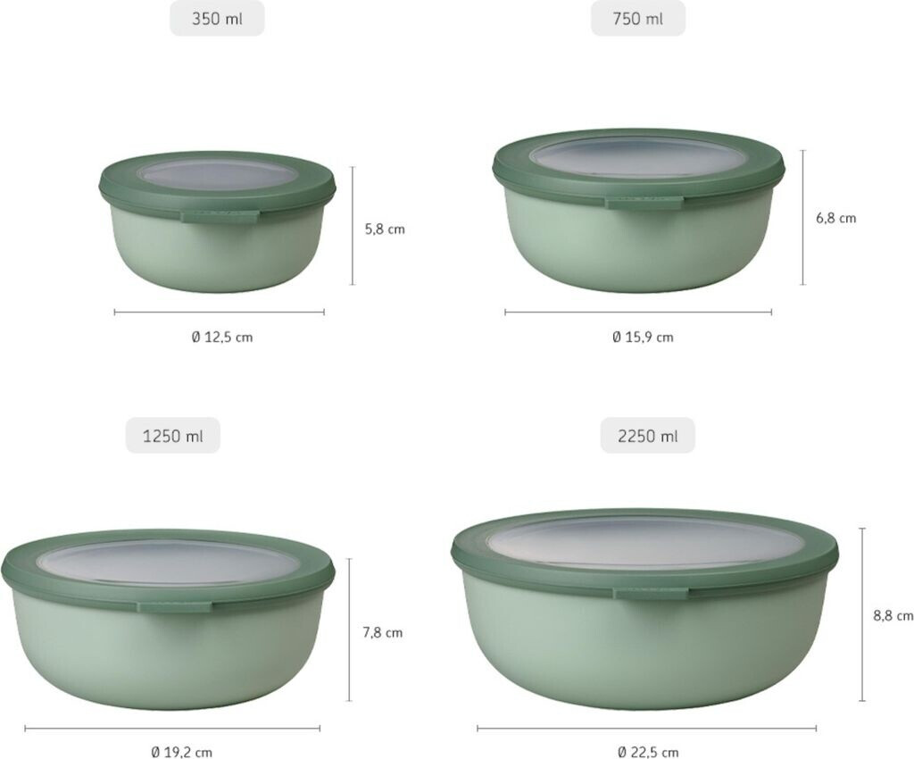Click the lid clip tab on 1250 ml bowl
The width and height of the screenshot is (914, 759).
click(x=174, y=606)
